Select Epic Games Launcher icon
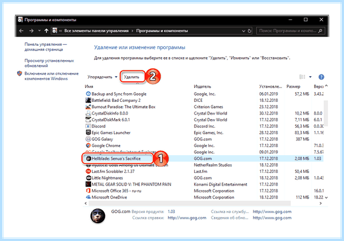This screenshot has height=241, width=344. pos(88,132)
